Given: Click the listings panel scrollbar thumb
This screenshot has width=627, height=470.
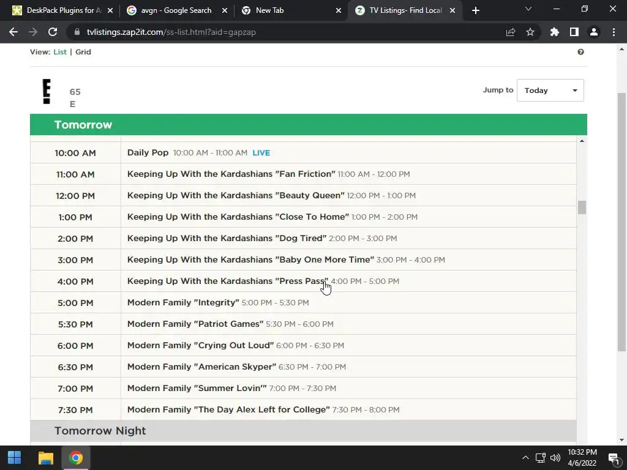Looking at the screenshot, I should [x=582, y=207].
